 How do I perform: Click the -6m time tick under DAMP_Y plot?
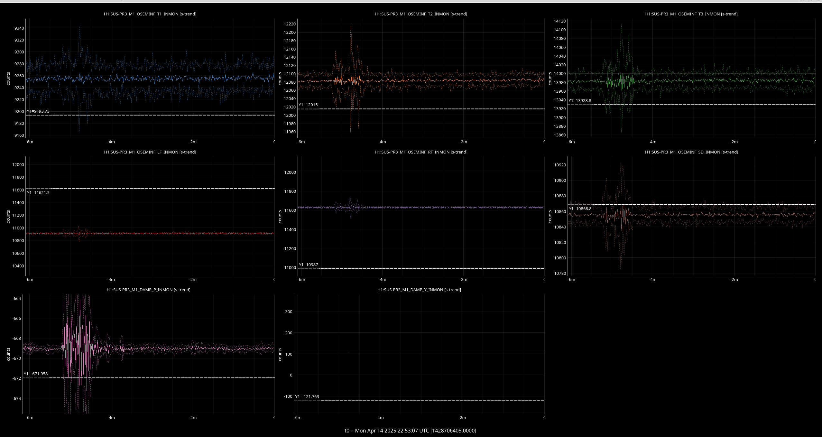pyautogui.click(x=298, y=418)
